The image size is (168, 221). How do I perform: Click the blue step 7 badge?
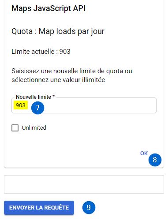(37, 108)
